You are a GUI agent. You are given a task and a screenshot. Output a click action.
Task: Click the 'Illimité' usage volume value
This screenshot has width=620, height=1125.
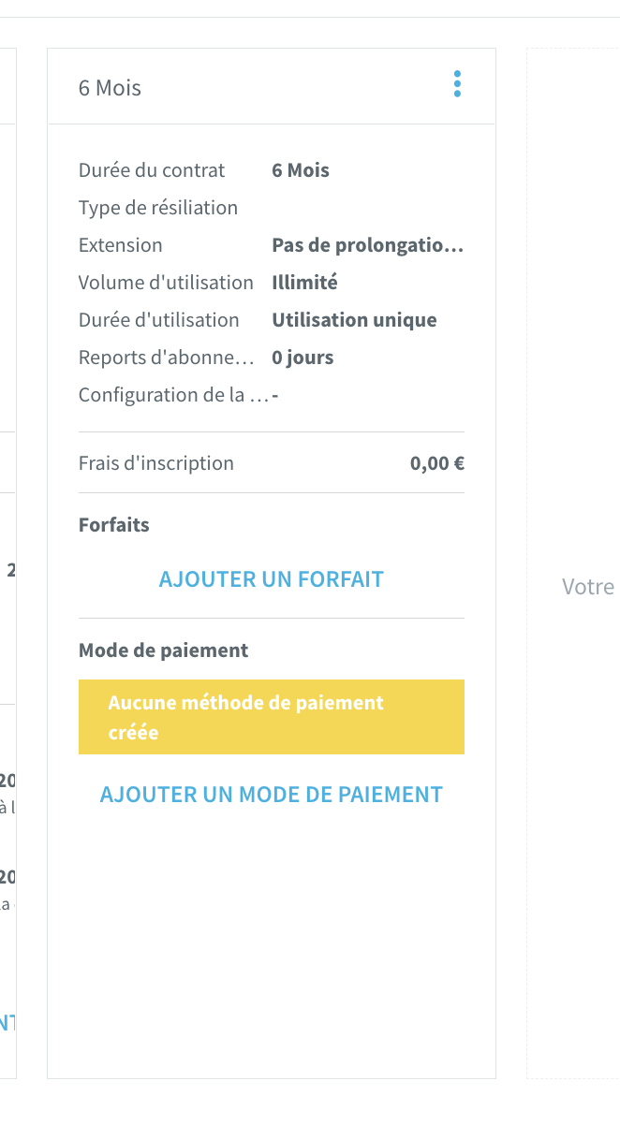coord(304,283)
